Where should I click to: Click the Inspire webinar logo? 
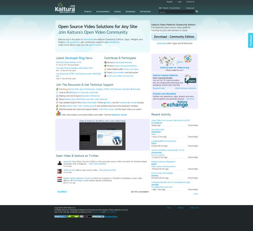tap(190, 79)
